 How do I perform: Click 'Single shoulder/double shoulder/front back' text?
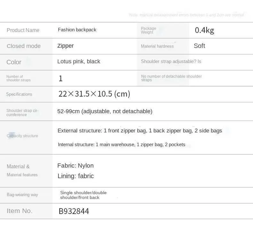tap(83, 195)
